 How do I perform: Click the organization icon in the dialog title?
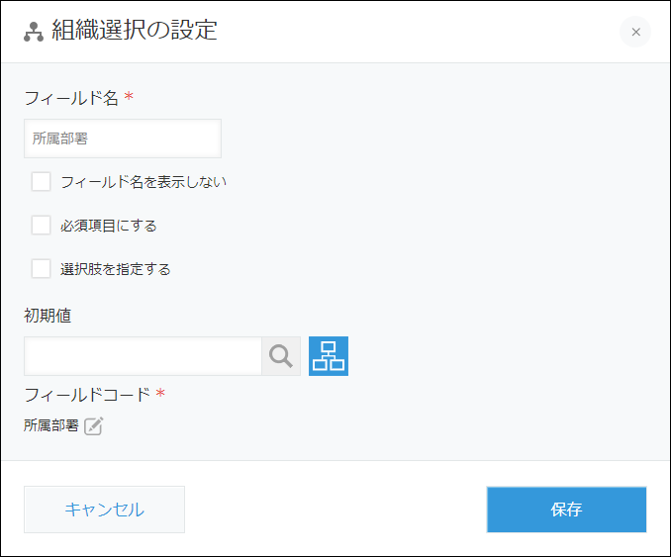pyautogui.click(x=34, y=32)
